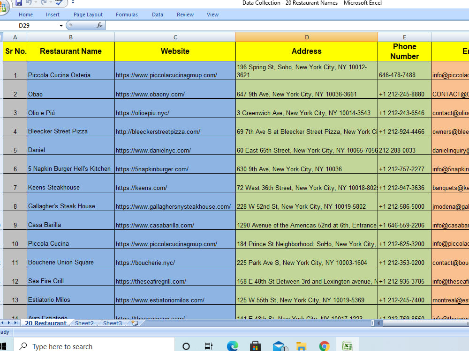Select the Olio e Piú name cell
The width and height of the screenshot is (469, 351).
tap(71, 108)
